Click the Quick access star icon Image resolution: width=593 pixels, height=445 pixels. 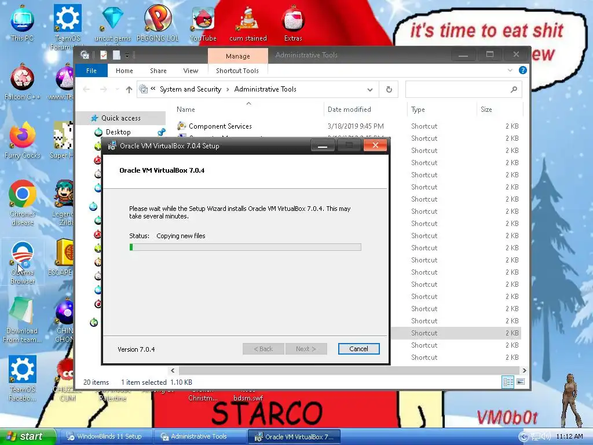tap(94, 118)
